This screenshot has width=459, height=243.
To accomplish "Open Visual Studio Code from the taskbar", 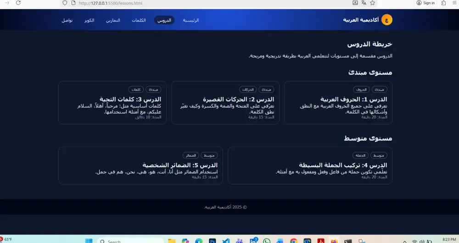I will [226, 241].
